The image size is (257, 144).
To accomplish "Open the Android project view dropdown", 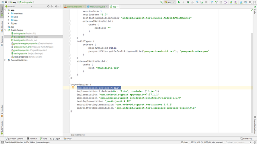I will pyautogui.click(x=18, y=6).
